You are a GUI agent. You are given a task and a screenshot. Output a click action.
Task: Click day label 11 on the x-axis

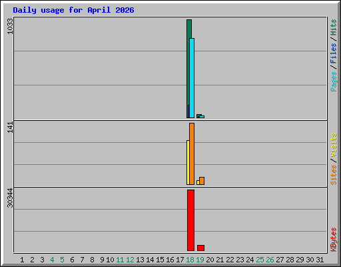click(120, 260)
